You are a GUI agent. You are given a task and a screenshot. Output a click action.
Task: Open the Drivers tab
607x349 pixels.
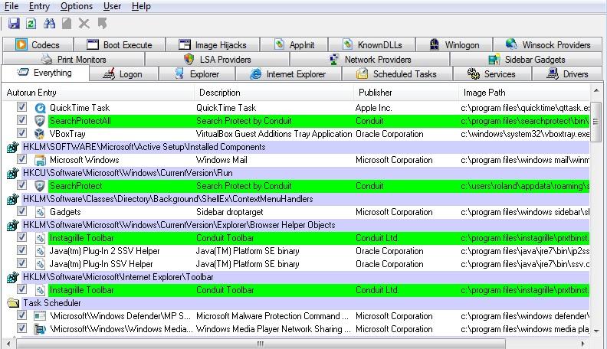(567, 73)
